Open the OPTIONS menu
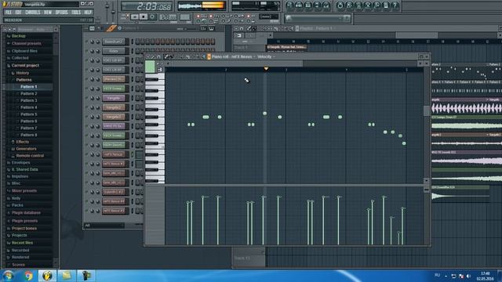The height and width of the screenshot is (282, 502). [x=61, y=13]
